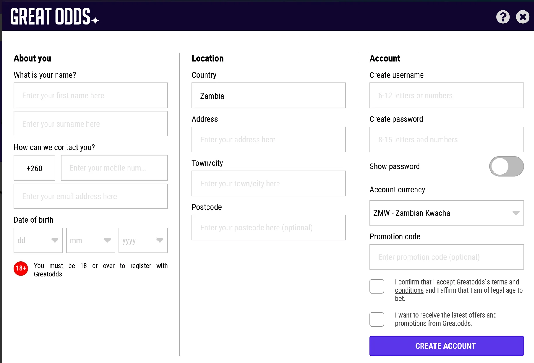Expand the Account currency ZMW dropdown
The height and width of the screenshot is (363, 534).
(446, 213)
